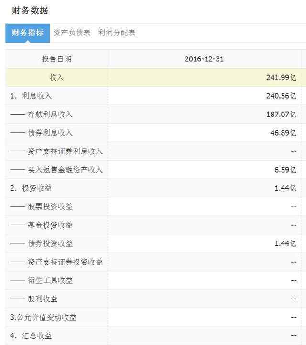This screenshot has height=345, width=306.
Task: Open the 利润分配表 tab
Action: 117,33
